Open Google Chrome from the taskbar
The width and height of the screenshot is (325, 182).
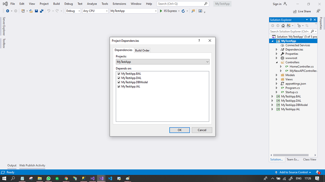coord(66,178)
